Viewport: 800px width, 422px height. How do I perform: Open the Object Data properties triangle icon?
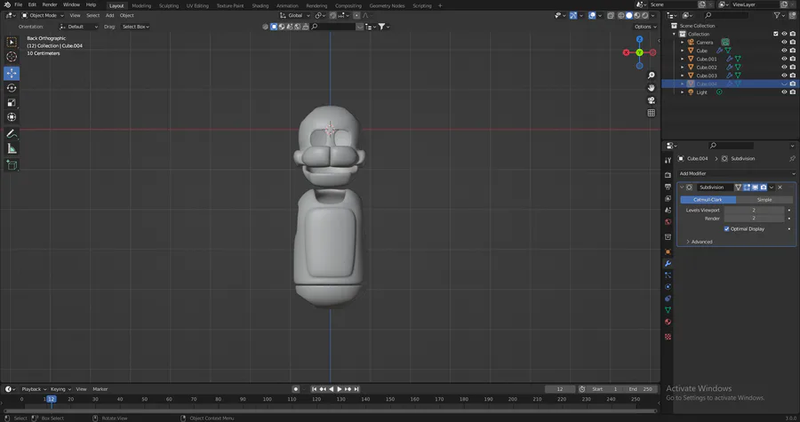pos(668,310)
